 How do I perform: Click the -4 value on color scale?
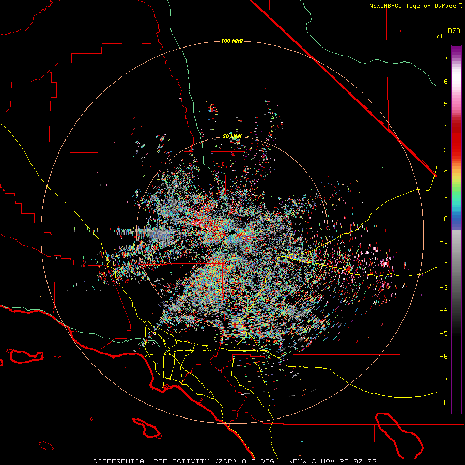tap(444, 311)
